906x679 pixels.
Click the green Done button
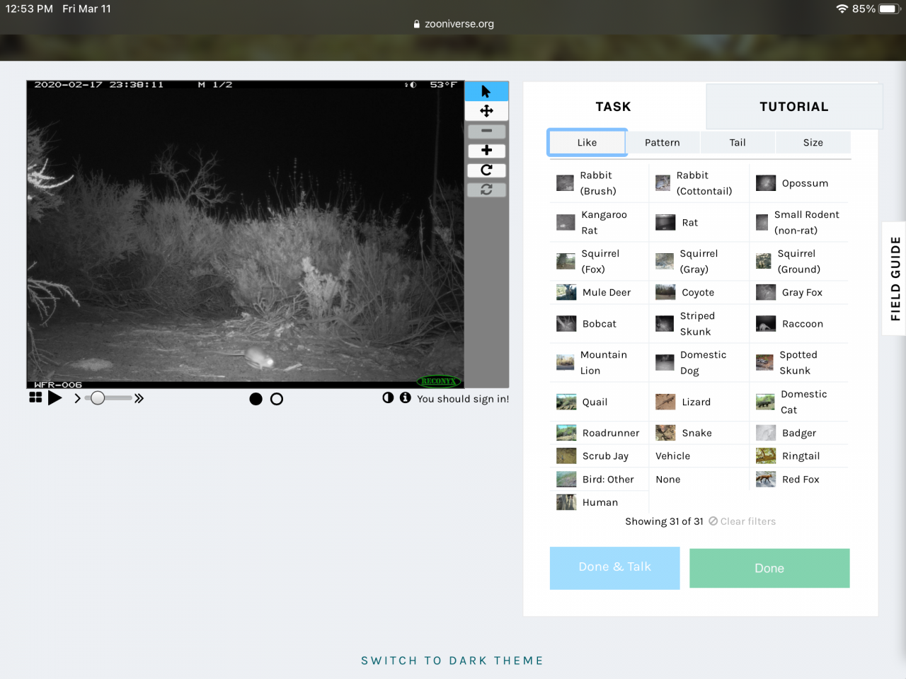click(x=769, y=568)
